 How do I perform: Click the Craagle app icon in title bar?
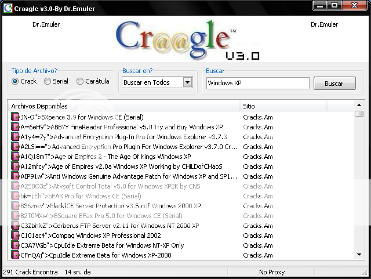pos(8,8)
